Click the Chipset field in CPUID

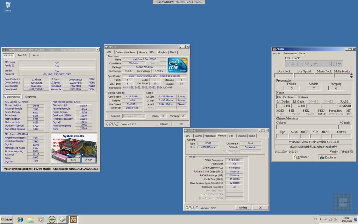pyautogui.click(x=306, y=127)
